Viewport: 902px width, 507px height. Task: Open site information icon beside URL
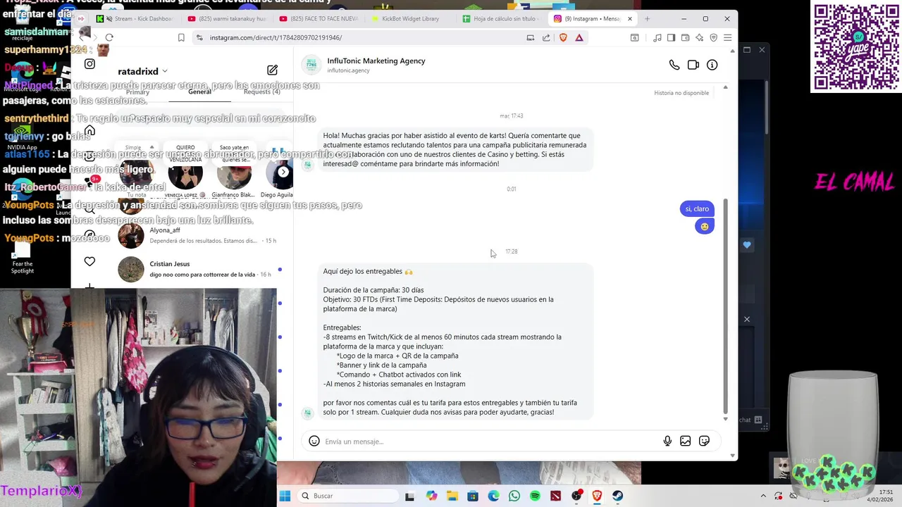click(x=199, y=37)
